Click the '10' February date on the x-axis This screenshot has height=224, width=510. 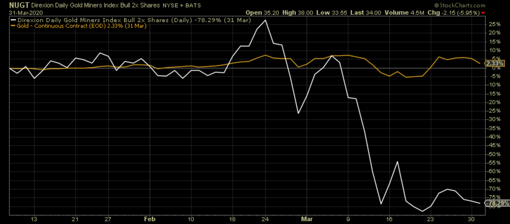click(x=191, y=219)
